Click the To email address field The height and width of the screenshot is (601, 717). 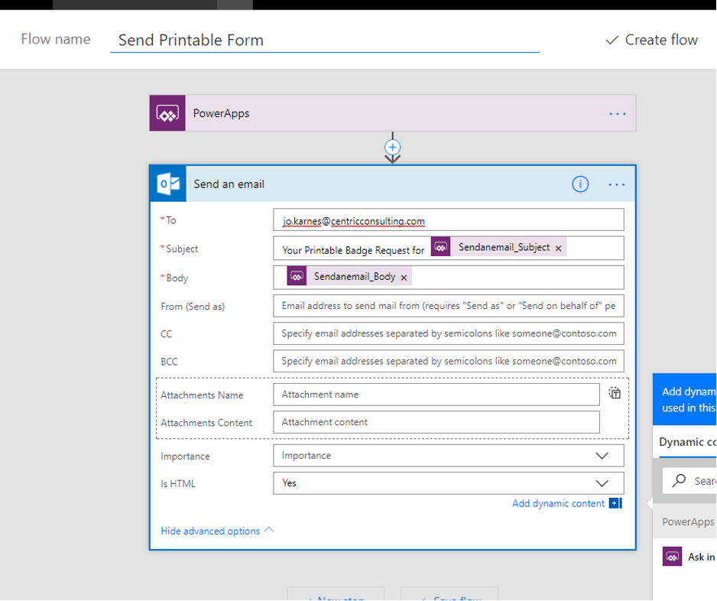point(448,221)
